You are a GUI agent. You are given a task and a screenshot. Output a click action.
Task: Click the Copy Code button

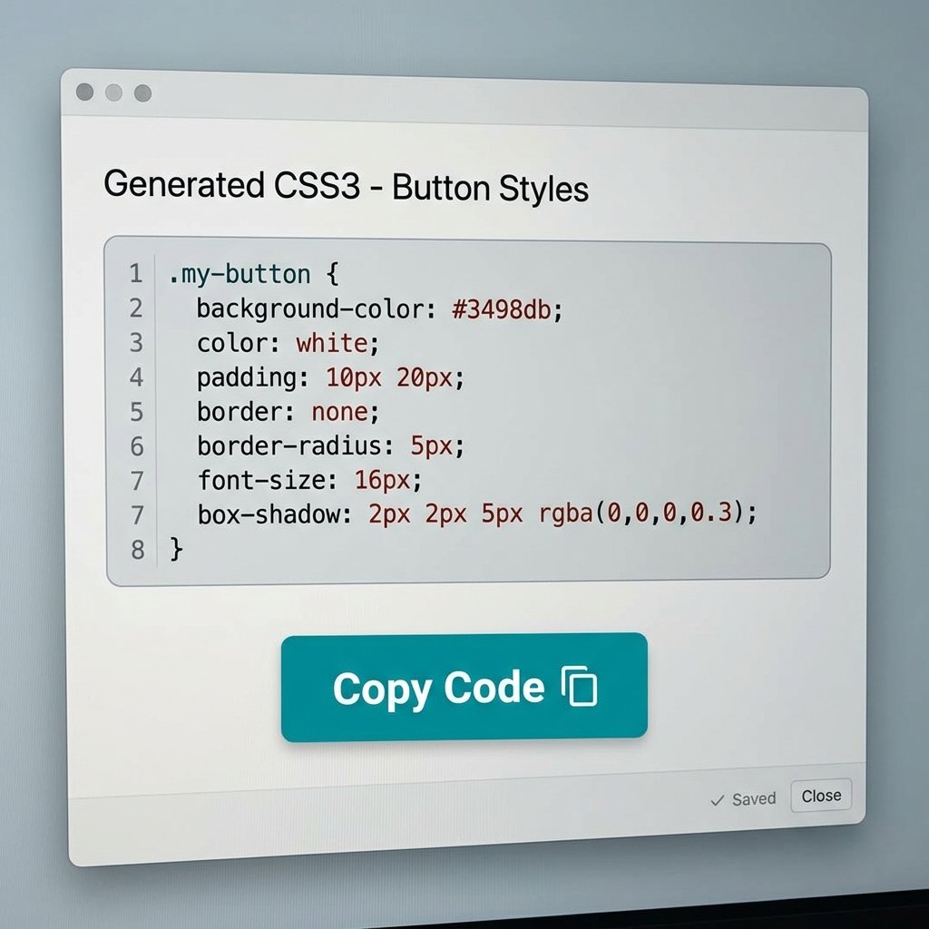pos(464,687)
